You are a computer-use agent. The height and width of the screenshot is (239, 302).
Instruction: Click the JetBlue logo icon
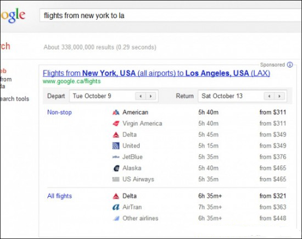[116, 157]
